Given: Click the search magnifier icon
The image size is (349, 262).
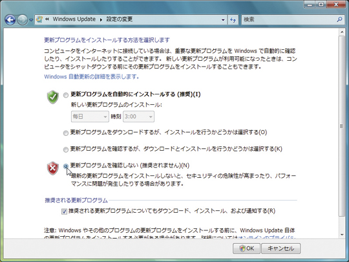Looking at the screenshot, I should 339,19.
